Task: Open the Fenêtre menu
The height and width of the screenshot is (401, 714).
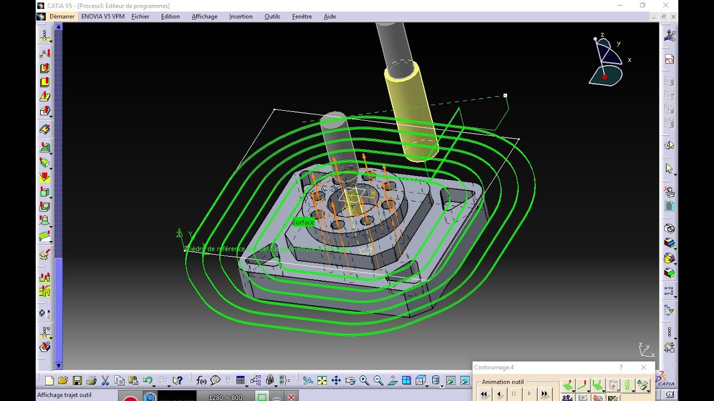Action: coord(302,17)
